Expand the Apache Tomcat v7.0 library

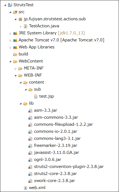(x=10, y=40)
